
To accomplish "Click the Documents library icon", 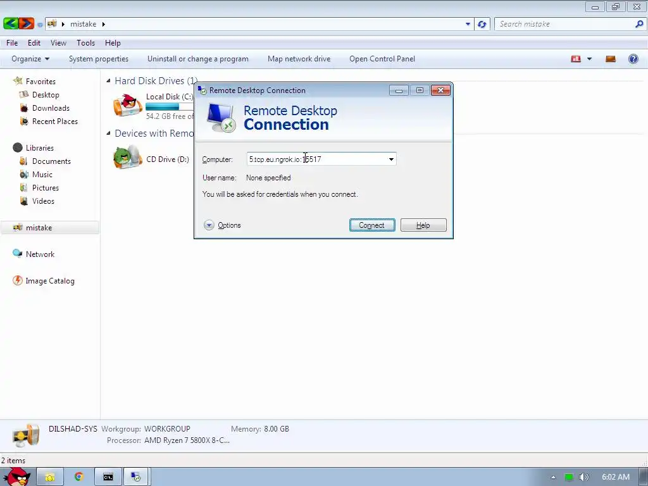I will (24, 161).
